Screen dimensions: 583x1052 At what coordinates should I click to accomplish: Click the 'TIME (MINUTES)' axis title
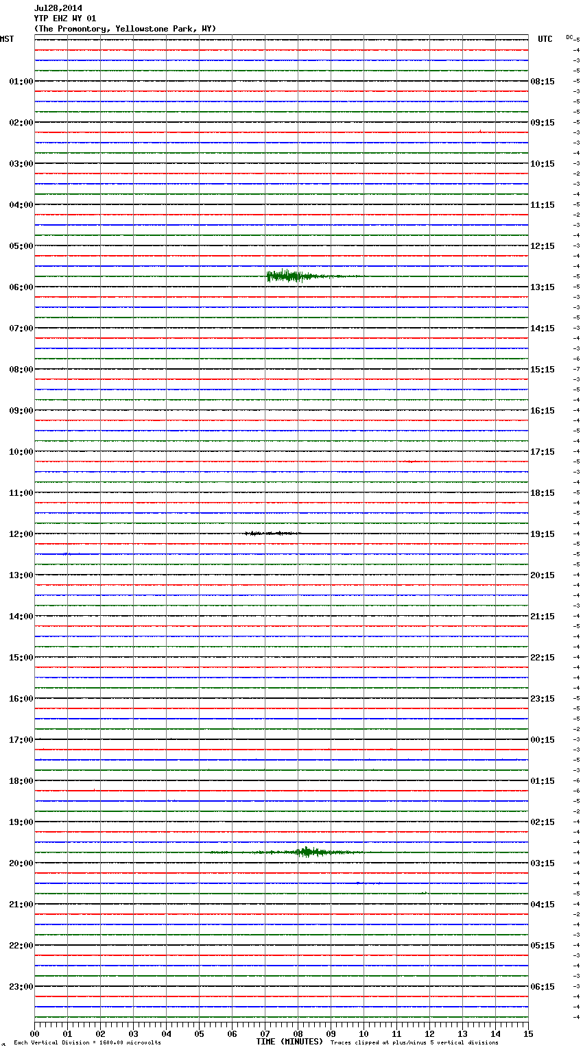tap(289, 1042)
